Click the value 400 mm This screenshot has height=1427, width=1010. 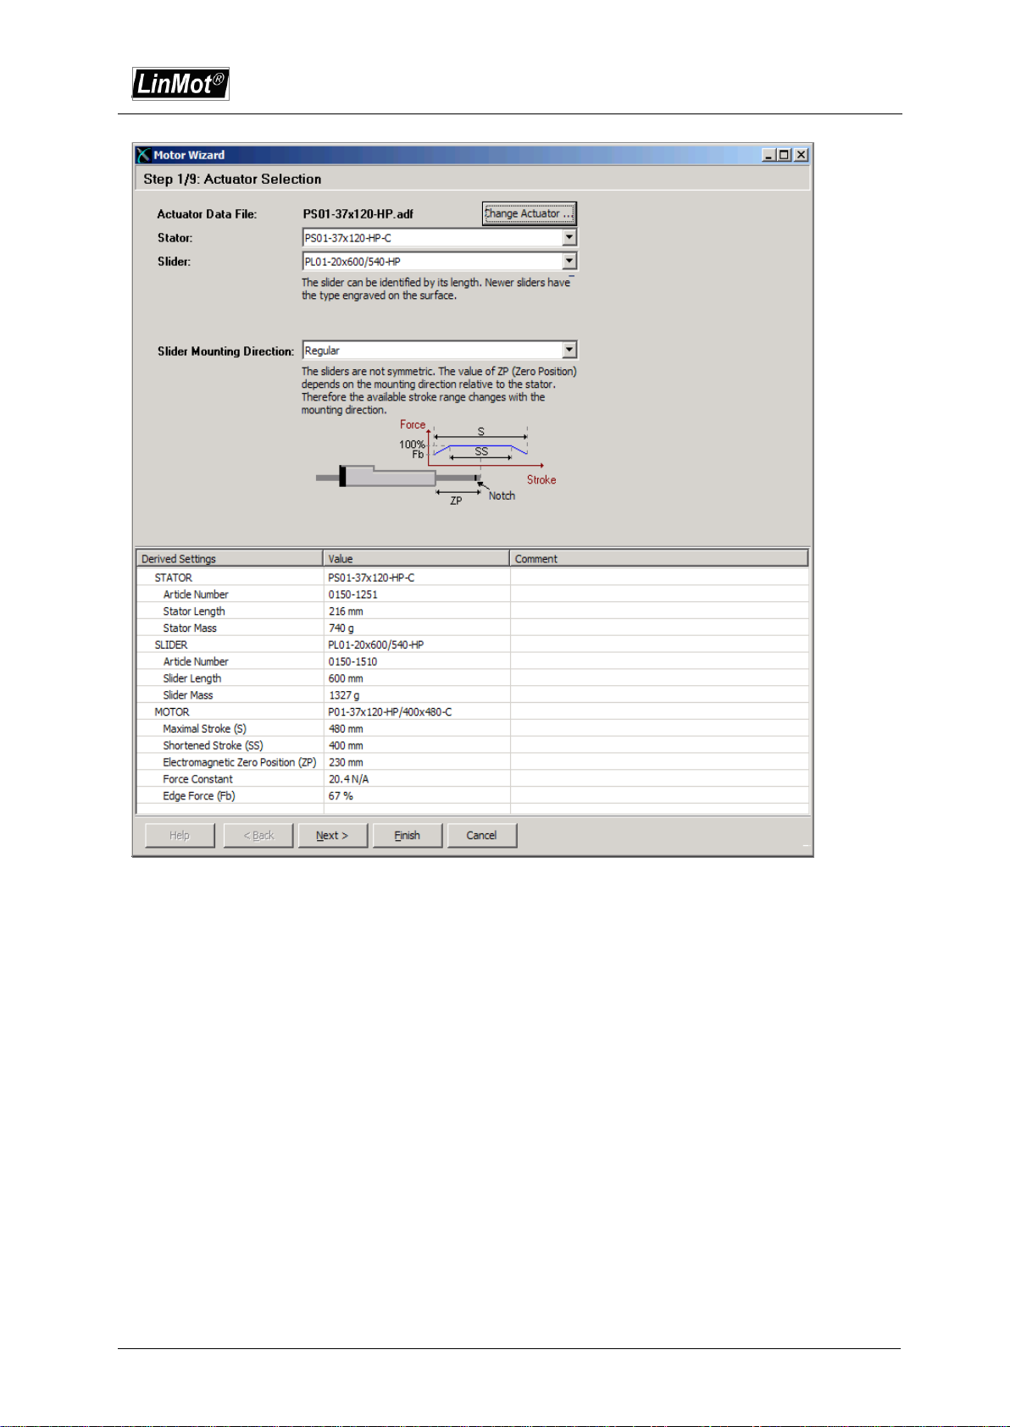click(x=346, y=745)
